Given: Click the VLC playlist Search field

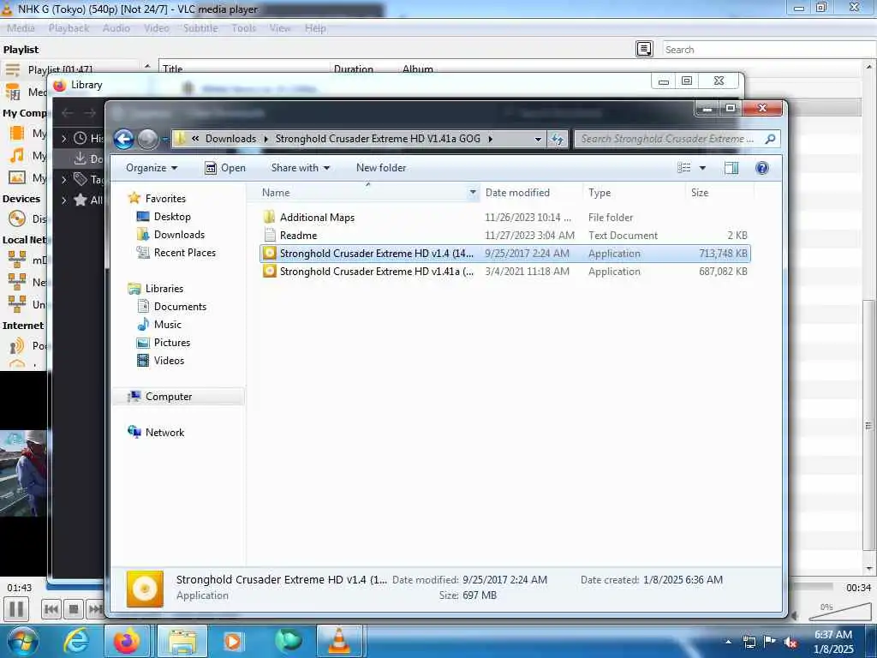Looking at the screenshot, I should [x=769, y=49].
